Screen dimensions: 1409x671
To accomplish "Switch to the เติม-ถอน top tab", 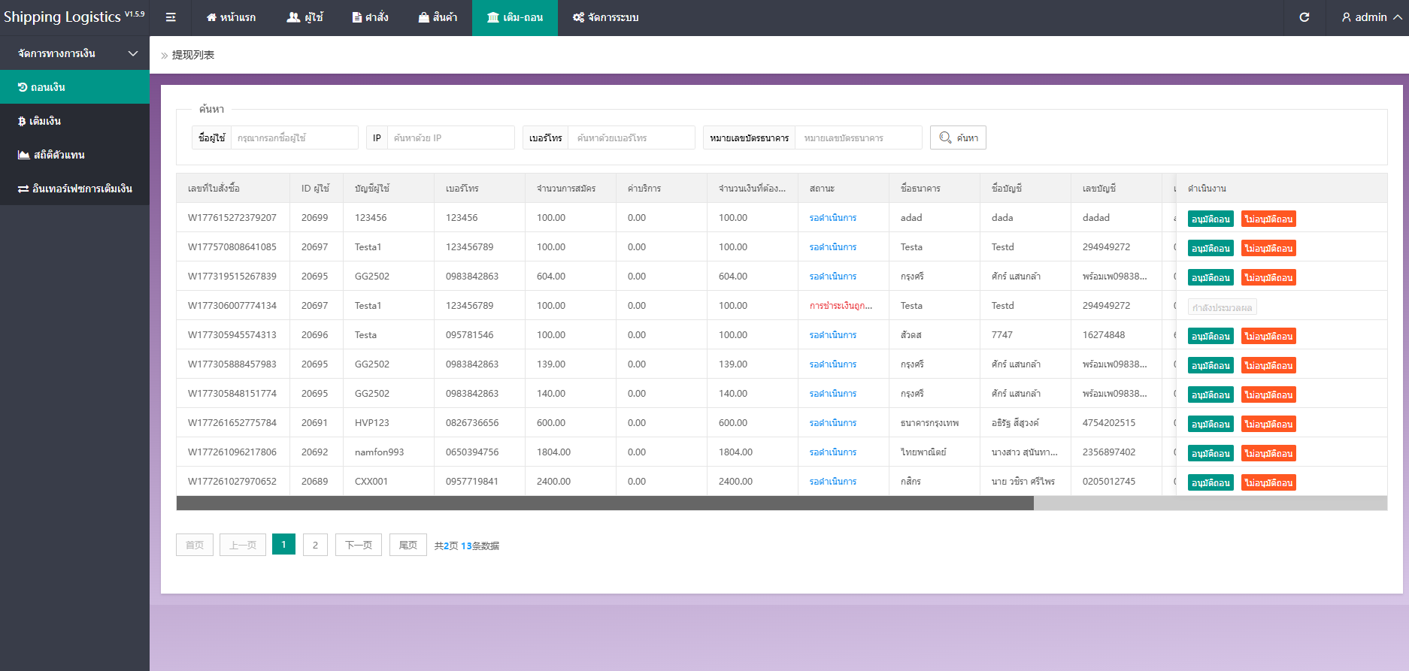I will coord(514,17).
